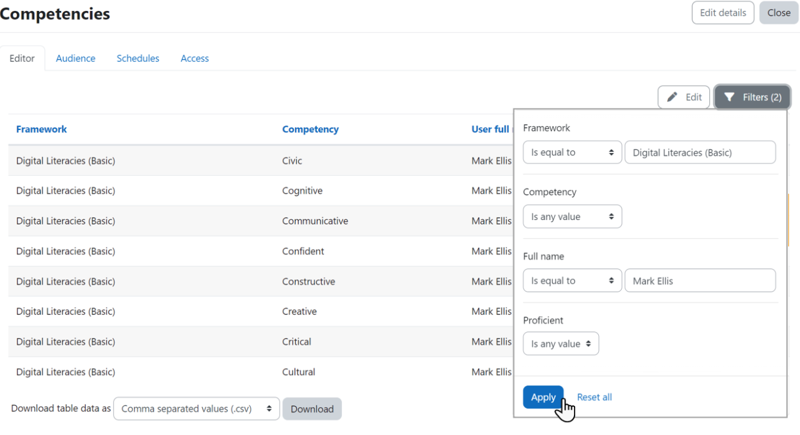Open the Access tab
The height and width of the screenshot is (435, 800).
tap(195, 59)
